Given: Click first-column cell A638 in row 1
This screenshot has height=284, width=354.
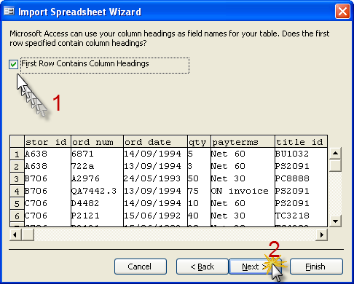Looking at the screenshot, I should [x=47, y=154].
